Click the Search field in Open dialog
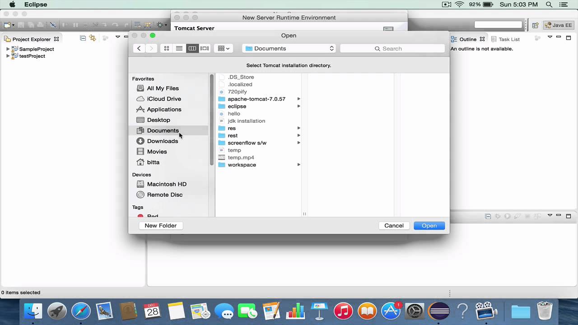This screenshot has width=578, height=325. coord(392,48)
